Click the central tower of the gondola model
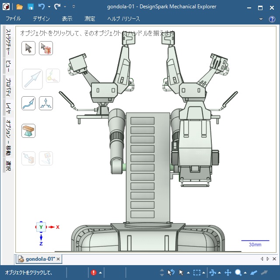This screenshot has width=280, height=280. (148, 168)
